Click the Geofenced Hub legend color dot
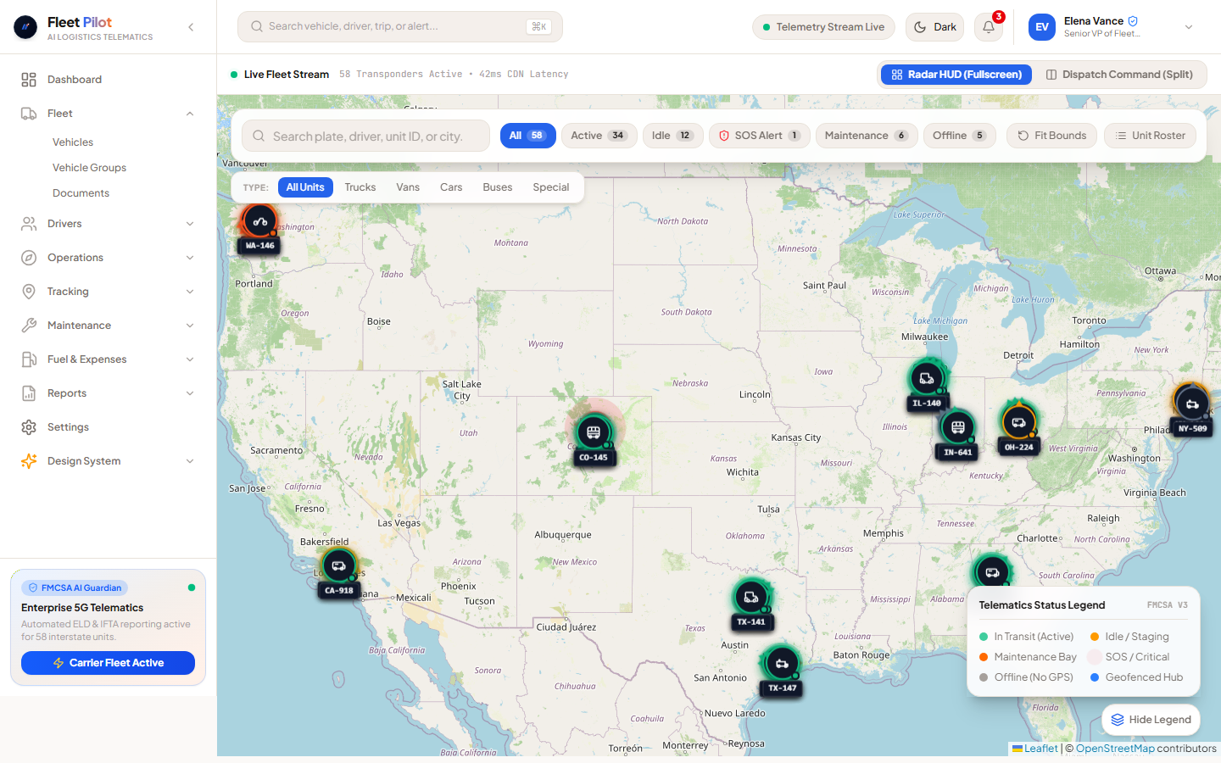1221x763 pixels. [x=1095, y=677]
